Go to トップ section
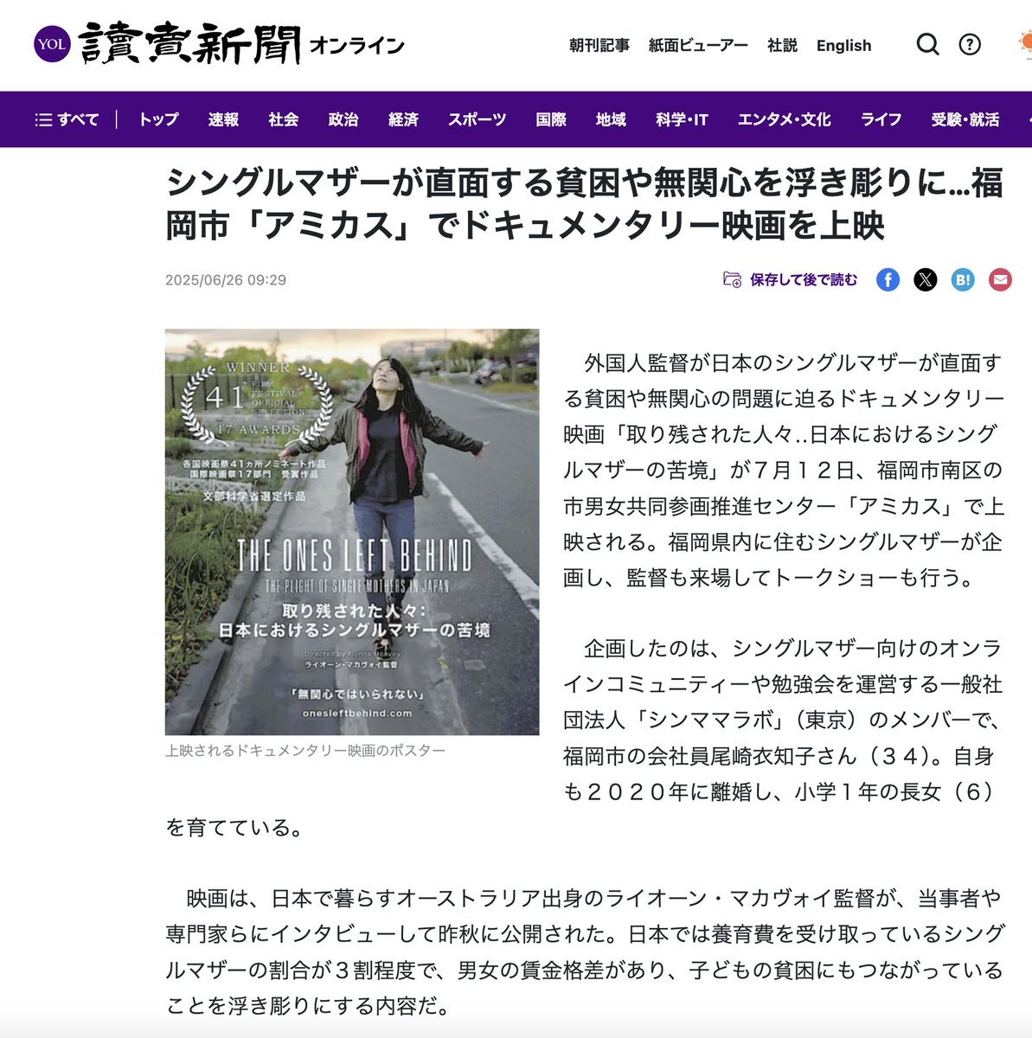The image size is (1032, 1038). (x=158, y=119)
